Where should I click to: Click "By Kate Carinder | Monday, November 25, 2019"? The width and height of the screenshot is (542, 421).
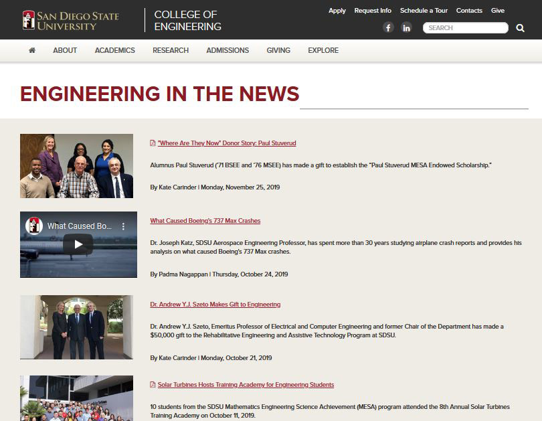[215, 187]
